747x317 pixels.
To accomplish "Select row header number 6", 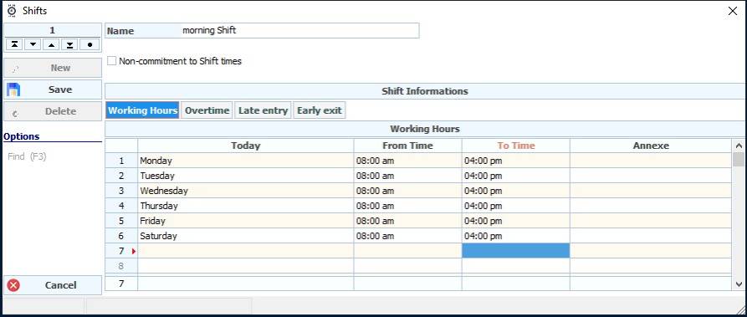I will point(121,236).
